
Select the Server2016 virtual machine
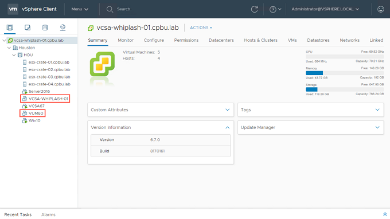[39, 92]
